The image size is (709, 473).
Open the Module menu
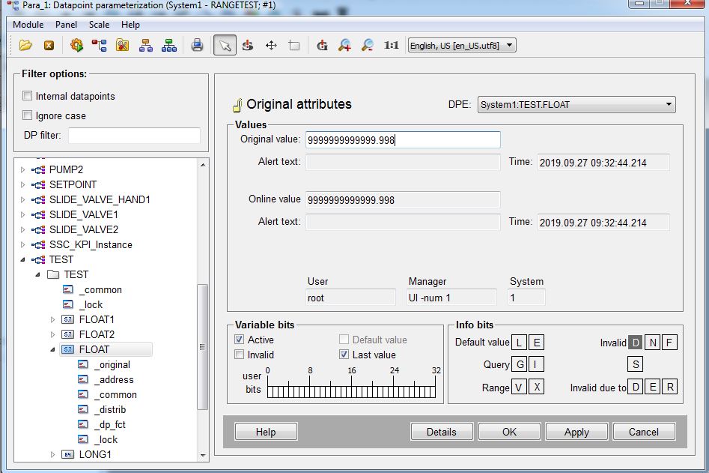tap(28, 25)
